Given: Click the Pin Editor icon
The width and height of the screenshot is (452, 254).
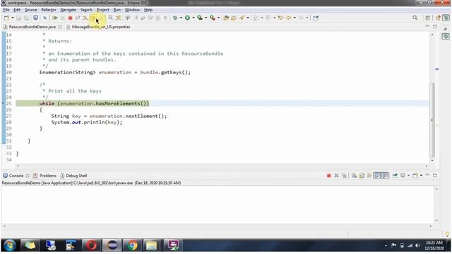Looking at the screenshot, I should 316,18.
